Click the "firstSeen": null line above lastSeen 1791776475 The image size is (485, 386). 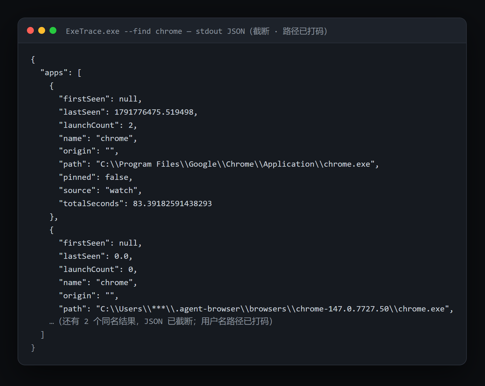(100, 99)
